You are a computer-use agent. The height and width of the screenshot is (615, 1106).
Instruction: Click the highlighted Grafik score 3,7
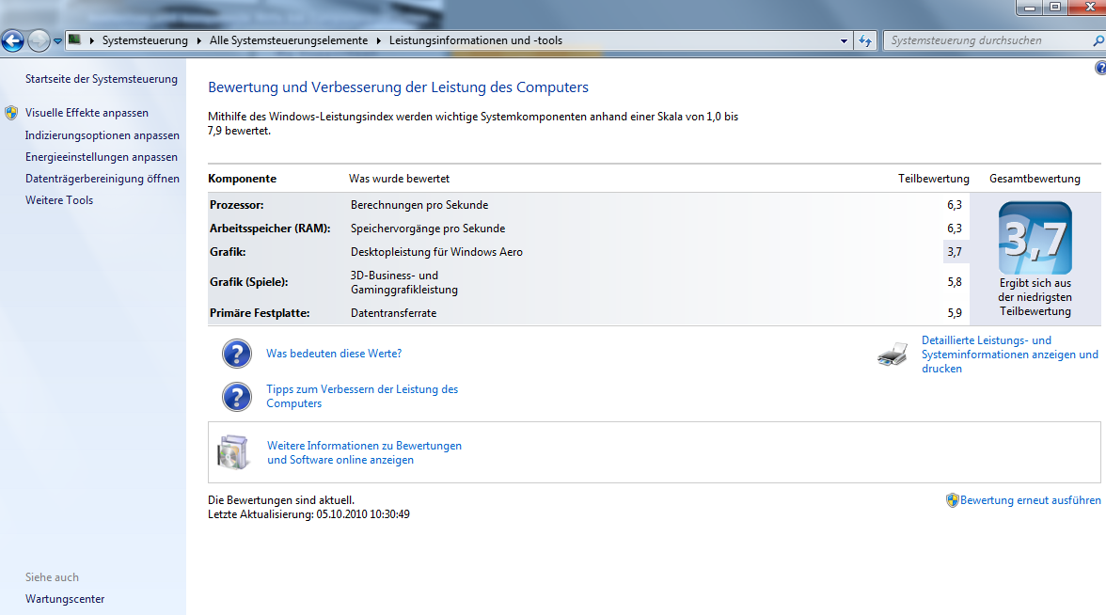pyautogui.click(x=956, y=252)
